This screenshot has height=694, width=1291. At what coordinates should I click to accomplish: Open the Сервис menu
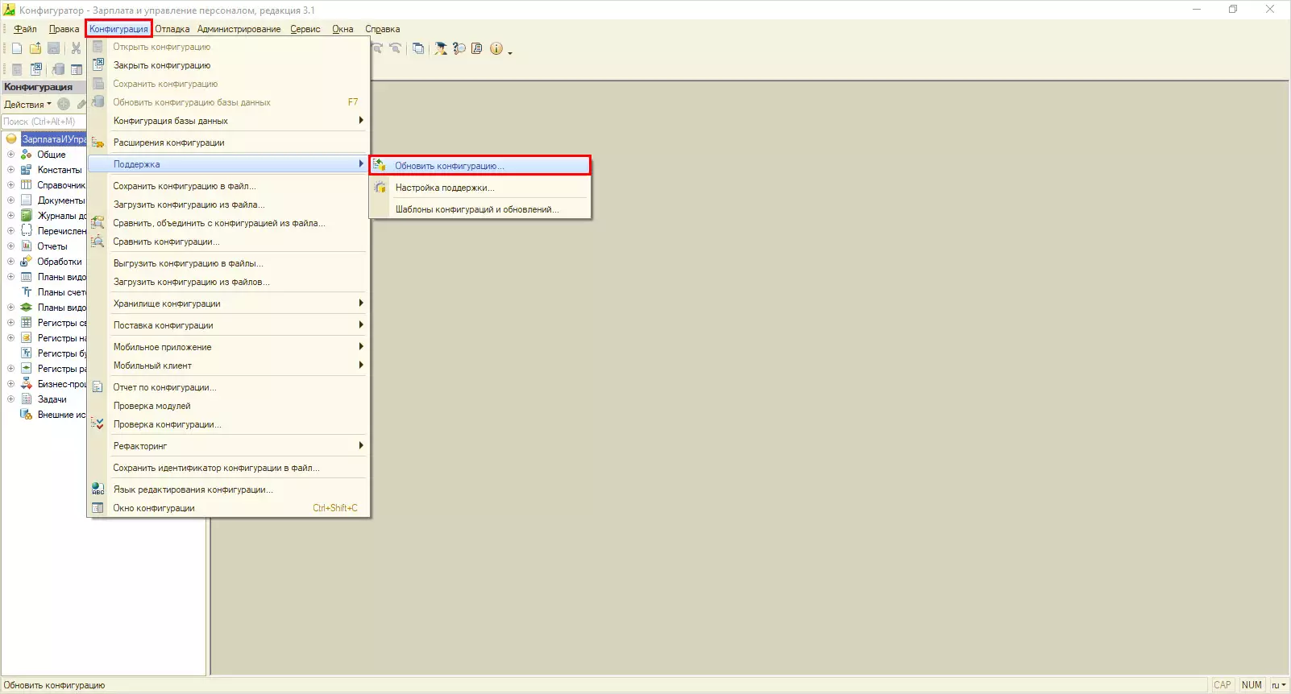point(305,29)
